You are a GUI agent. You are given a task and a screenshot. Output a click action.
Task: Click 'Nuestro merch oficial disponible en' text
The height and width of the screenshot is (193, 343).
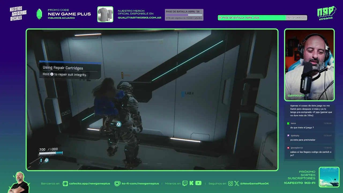coord(136,12)
